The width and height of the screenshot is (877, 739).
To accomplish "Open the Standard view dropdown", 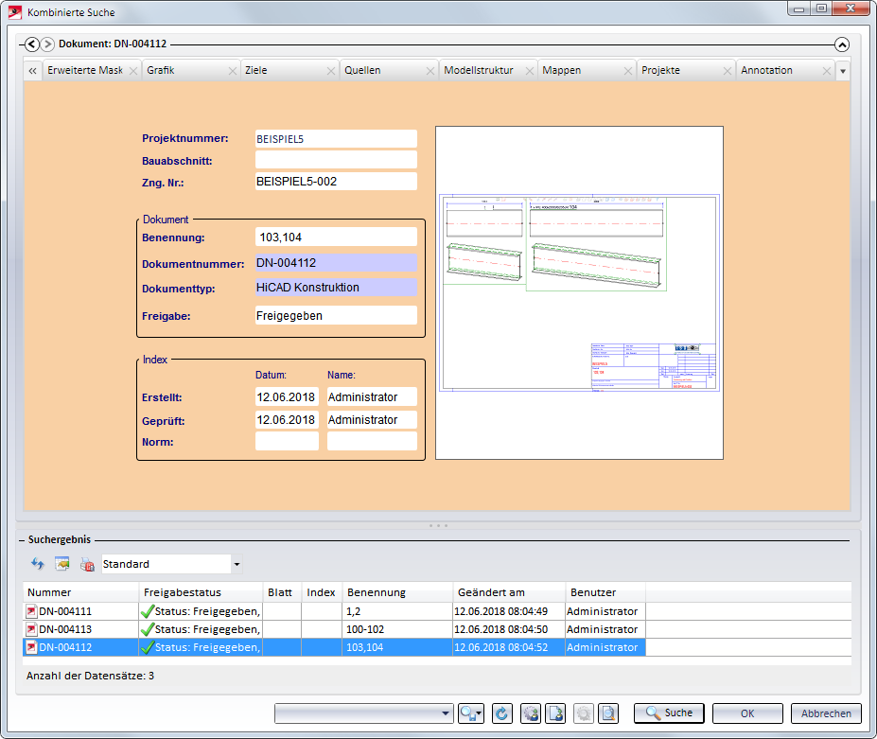I will (x=237, y=564).
